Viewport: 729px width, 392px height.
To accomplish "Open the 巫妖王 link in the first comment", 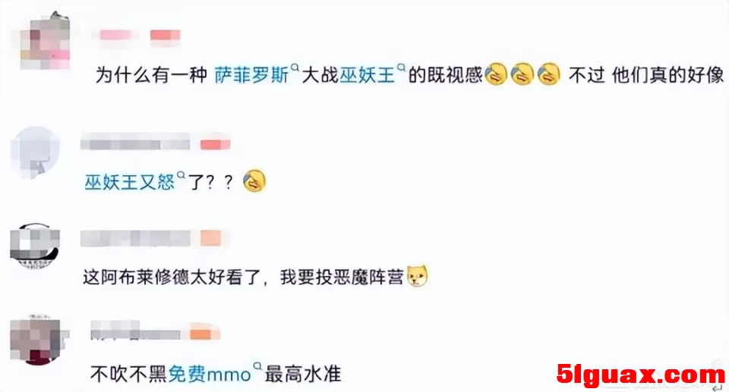I will 367,75.
